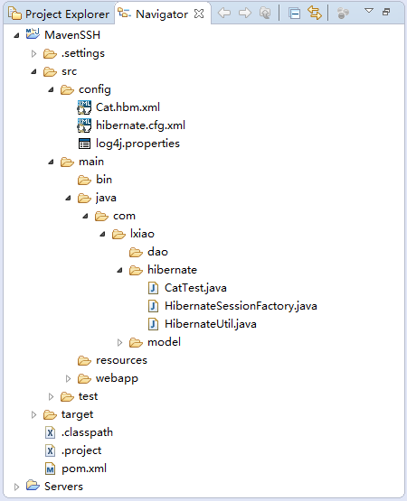Image resolution: width=407 pixels, height=501 pixels.
Task: Expand the Servers project
Action: point(16,487)
